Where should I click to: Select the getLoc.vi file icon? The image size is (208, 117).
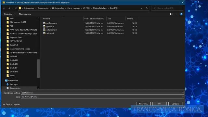tap(44, 26)
